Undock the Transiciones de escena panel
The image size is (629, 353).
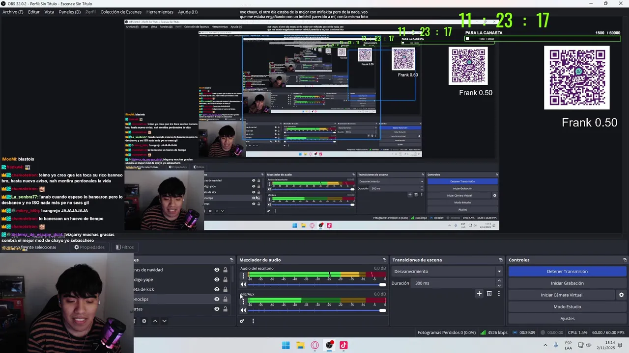point(501,260)
